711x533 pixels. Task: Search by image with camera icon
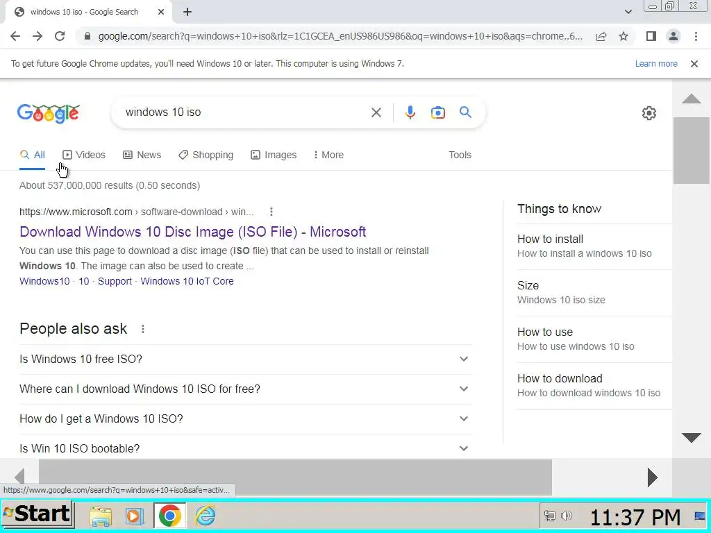(437, 112)
